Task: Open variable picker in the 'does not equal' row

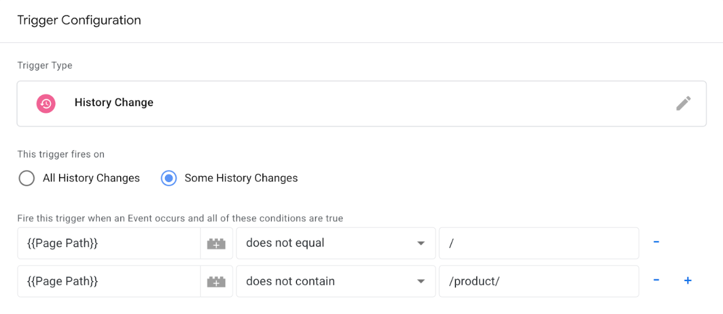Action: (216, 244)
